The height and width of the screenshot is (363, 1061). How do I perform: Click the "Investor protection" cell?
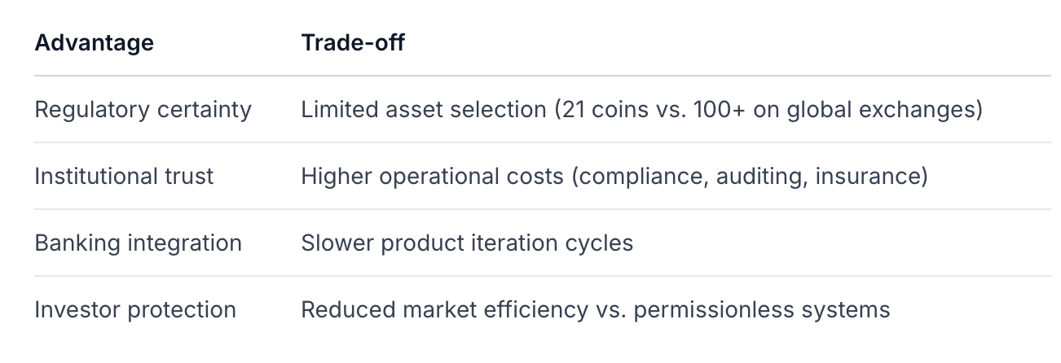(135, 309)
